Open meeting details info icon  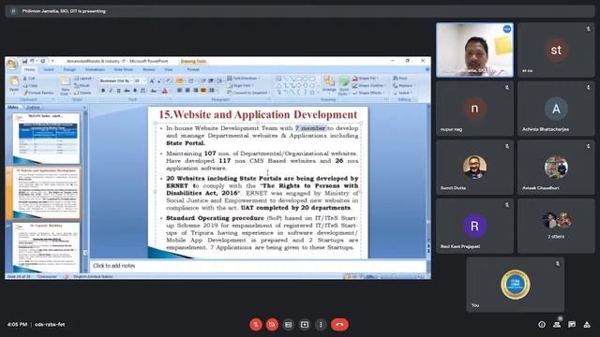tap(542, 325)
